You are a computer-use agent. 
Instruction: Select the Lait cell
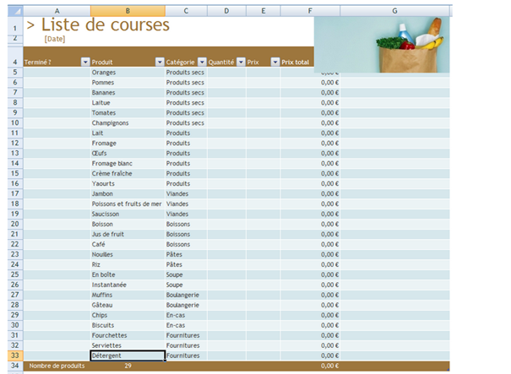[x=128, y=133]
